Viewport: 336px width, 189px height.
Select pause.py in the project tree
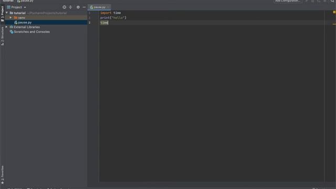click(25, 22)
